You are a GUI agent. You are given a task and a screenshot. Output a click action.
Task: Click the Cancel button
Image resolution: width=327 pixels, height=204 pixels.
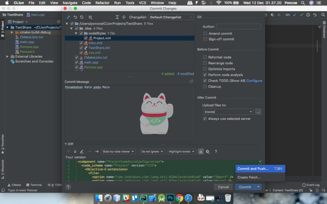tap(223, 187)
